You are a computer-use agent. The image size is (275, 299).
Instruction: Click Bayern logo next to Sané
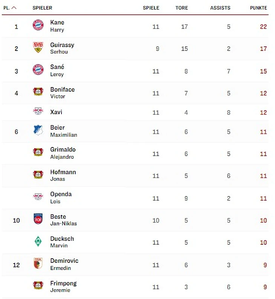(38, 69)
